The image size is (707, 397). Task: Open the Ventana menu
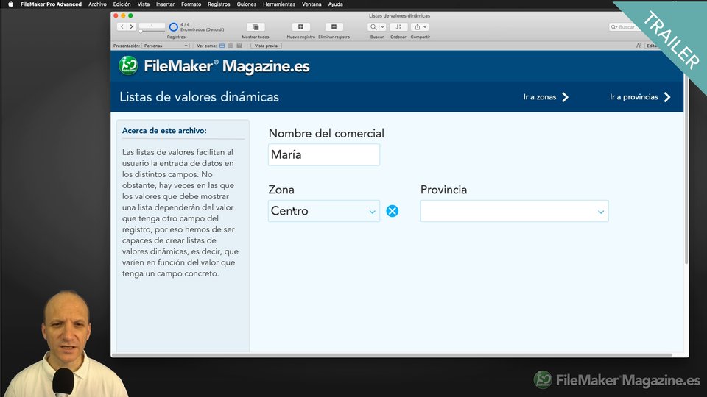(x=312, y=4)
